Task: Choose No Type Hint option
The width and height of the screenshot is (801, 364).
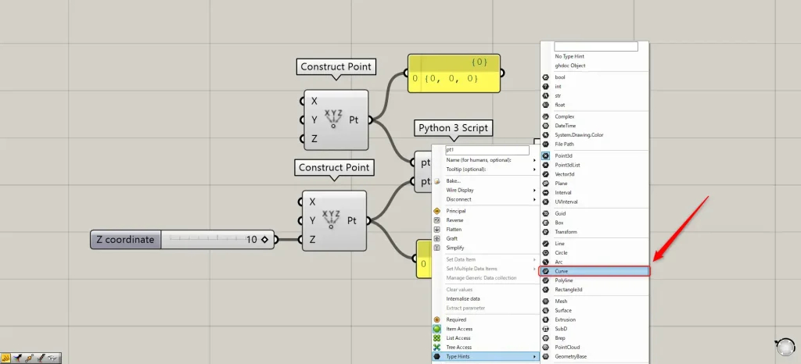Action: 569,56
